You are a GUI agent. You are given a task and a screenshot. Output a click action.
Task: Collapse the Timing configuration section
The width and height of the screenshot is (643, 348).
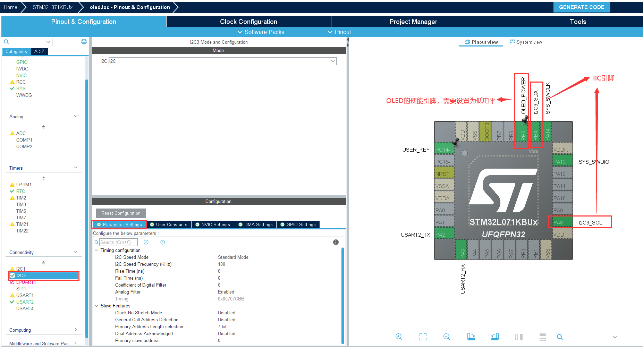[x=96, y=250]
